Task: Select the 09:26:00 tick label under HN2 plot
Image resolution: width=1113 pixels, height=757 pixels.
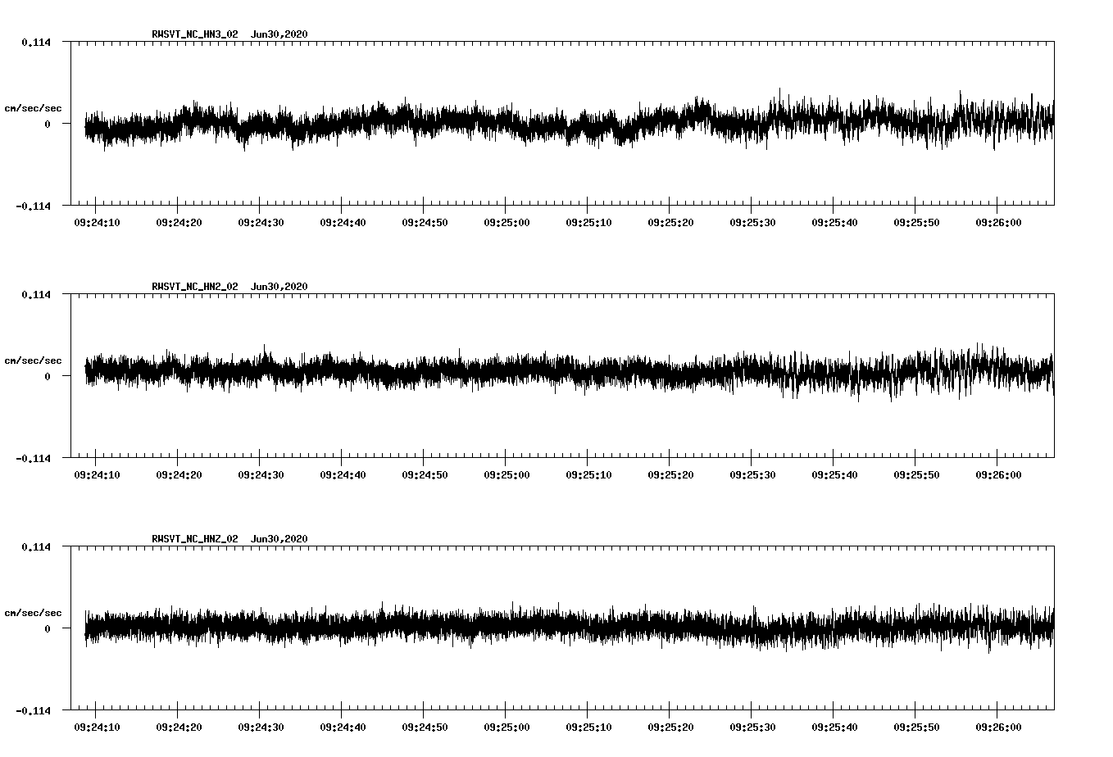Action: tap(998, 474)
